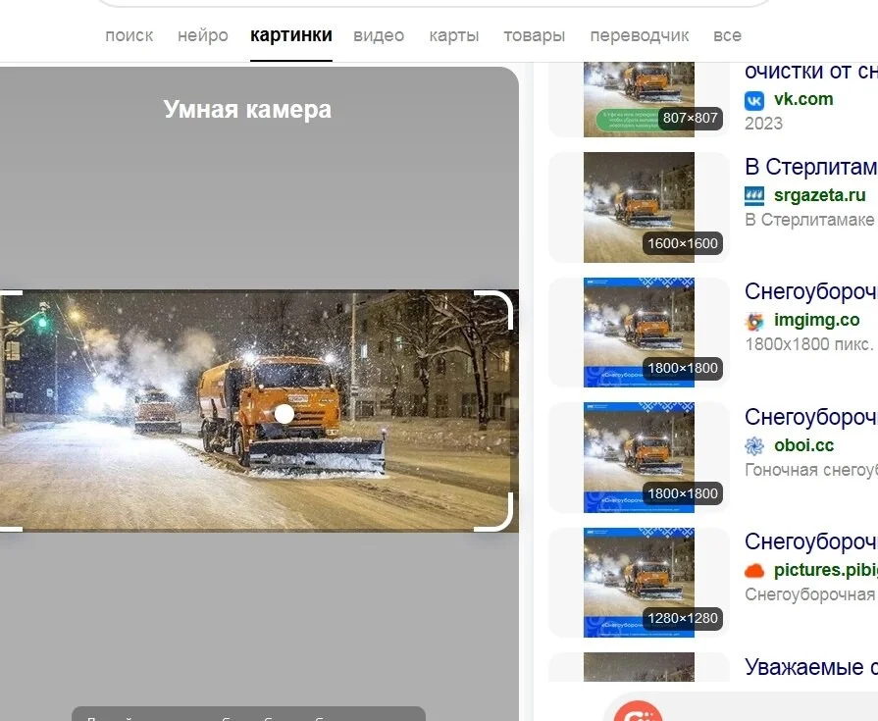Viewport: 878px width, 721px height.
Task: Open the imgimg.co 1800×1800 thumbnail
Action: [639, 333]
